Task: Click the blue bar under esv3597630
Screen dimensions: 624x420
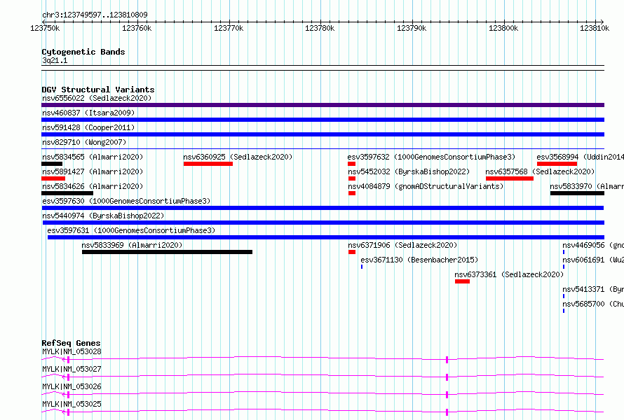Action: coord(323,208)
